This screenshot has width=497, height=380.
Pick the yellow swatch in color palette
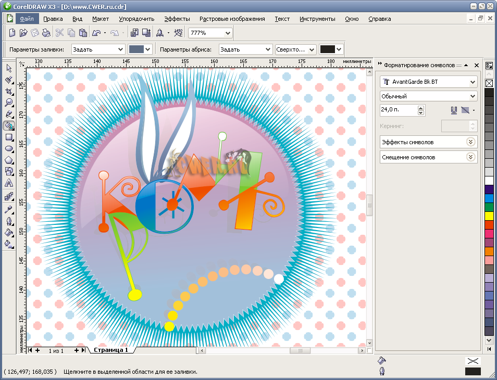pyautogui.click(x=489, y=216)
